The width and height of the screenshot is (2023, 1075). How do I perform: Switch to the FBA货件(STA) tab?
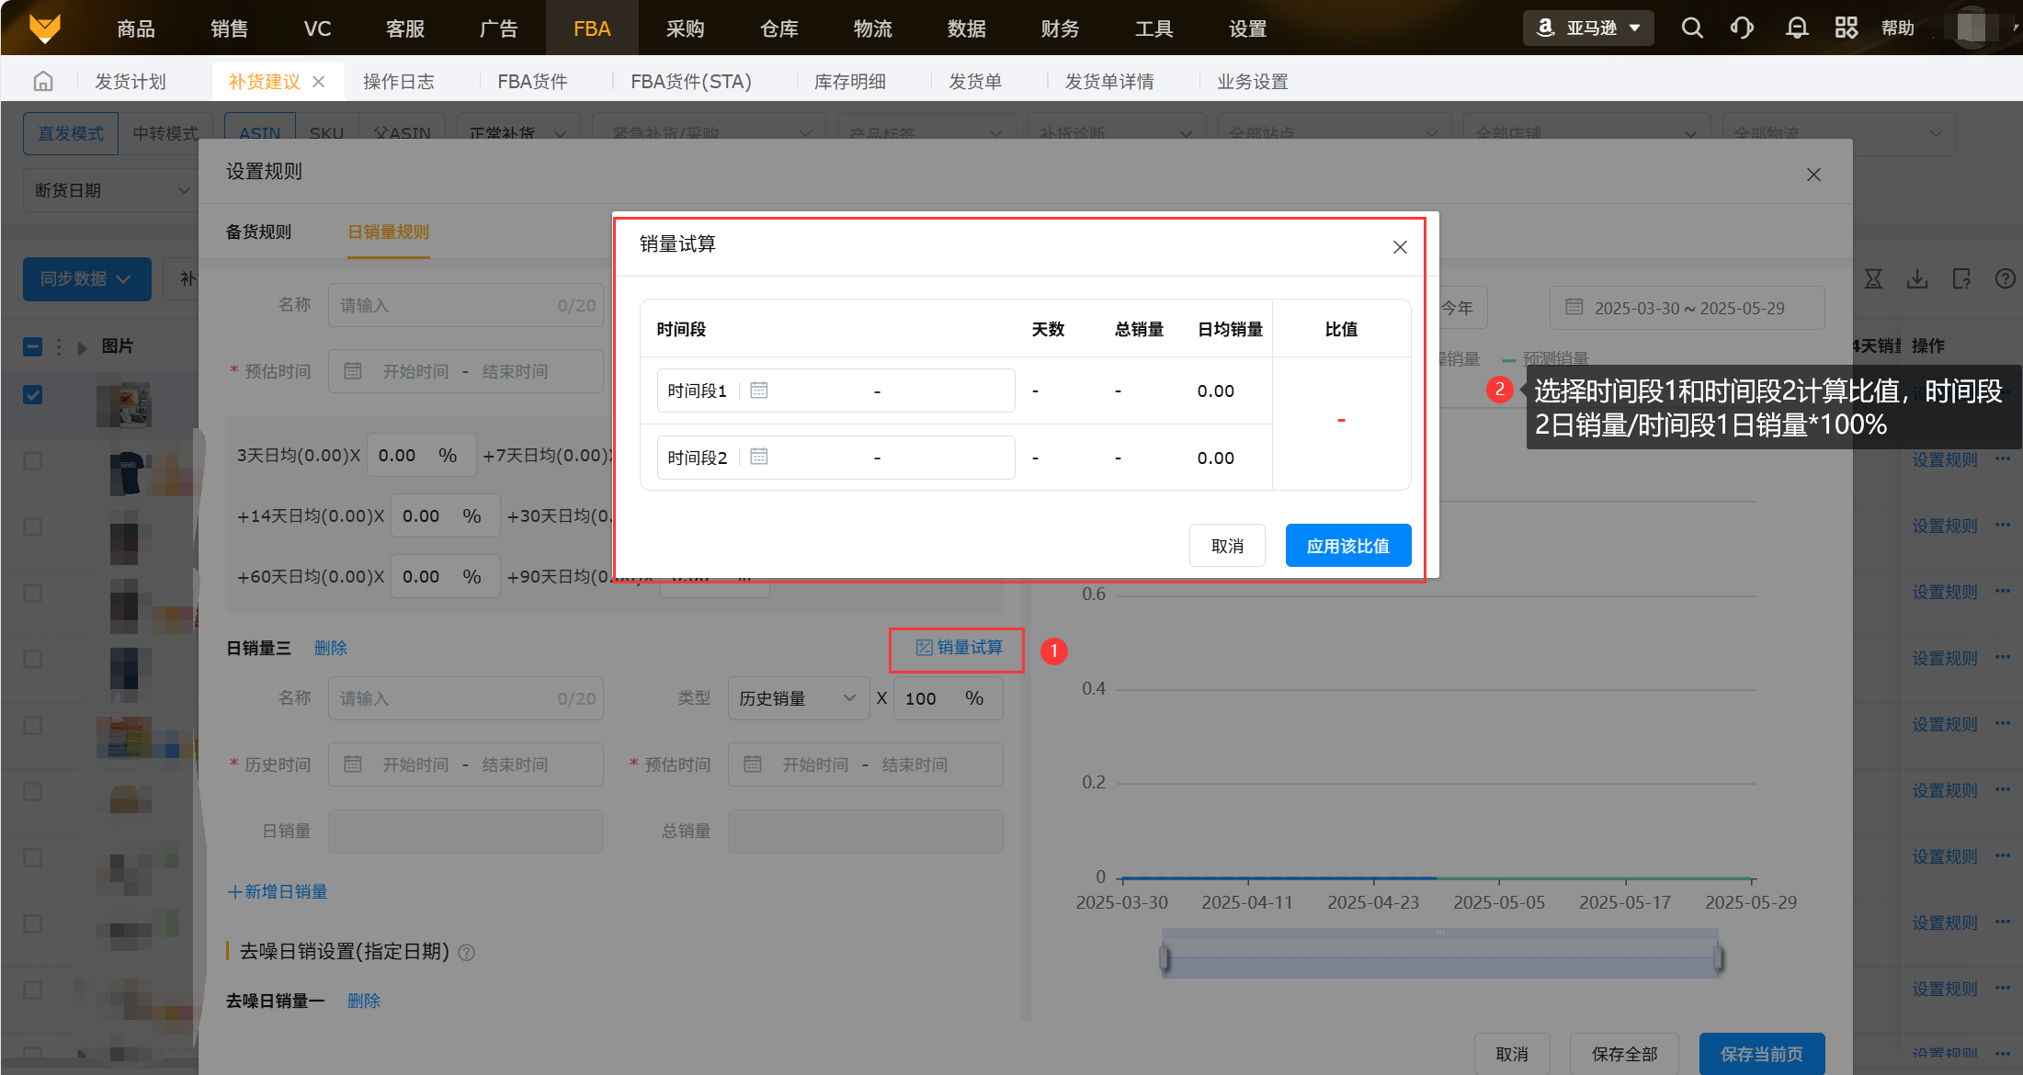click(x=690, y=82)
